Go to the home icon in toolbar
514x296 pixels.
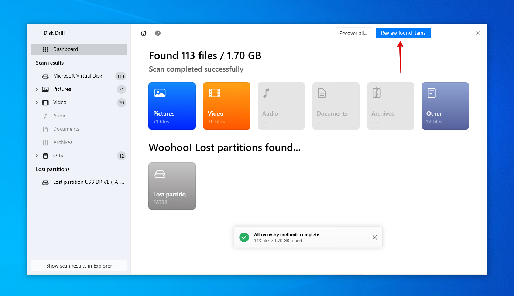coord(144,33)
